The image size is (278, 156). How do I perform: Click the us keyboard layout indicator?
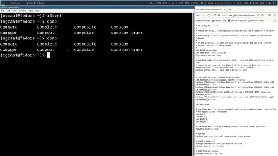click(173, 3)
